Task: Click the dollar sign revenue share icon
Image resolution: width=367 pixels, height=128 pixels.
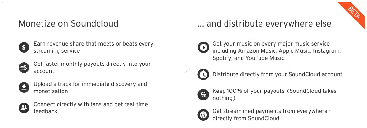Action: pyautogui.click(x=24, y=47)
